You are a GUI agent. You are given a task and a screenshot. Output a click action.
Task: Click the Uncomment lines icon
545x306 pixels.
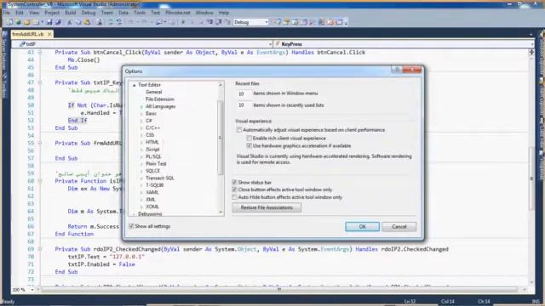point(119,22)
